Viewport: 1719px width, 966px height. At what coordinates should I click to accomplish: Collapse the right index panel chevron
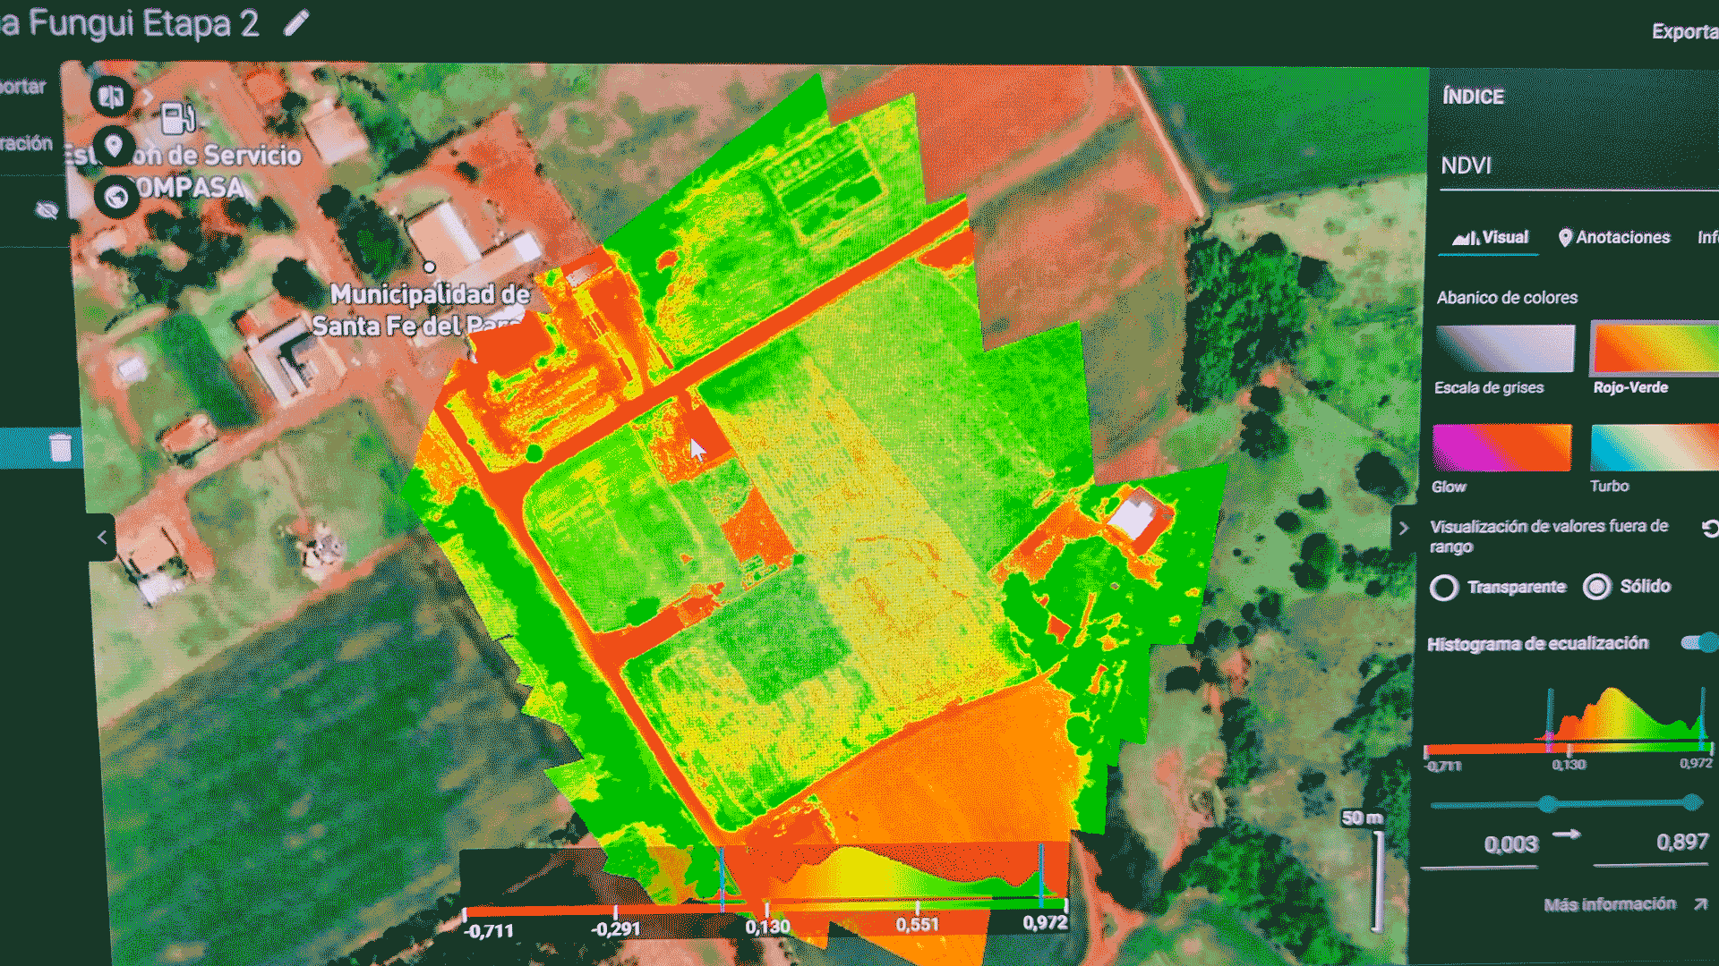click(x=1403, y=529)
